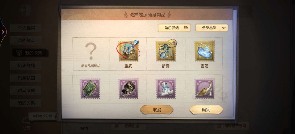Confirm selection with 确定 button

pos(206,109)
